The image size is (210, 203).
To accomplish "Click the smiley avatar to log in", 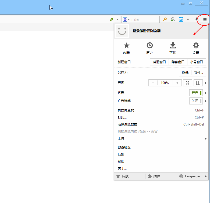I will click(x=122, y=31).
